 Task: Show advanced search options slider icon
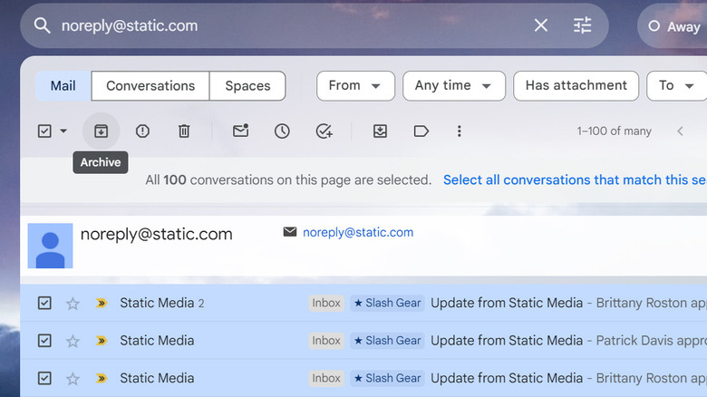tap(582, 25)
